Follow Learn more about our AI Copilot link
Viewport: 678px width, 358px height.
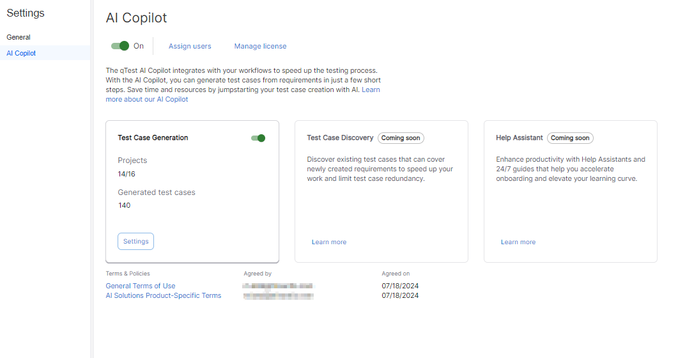(147, 99)
